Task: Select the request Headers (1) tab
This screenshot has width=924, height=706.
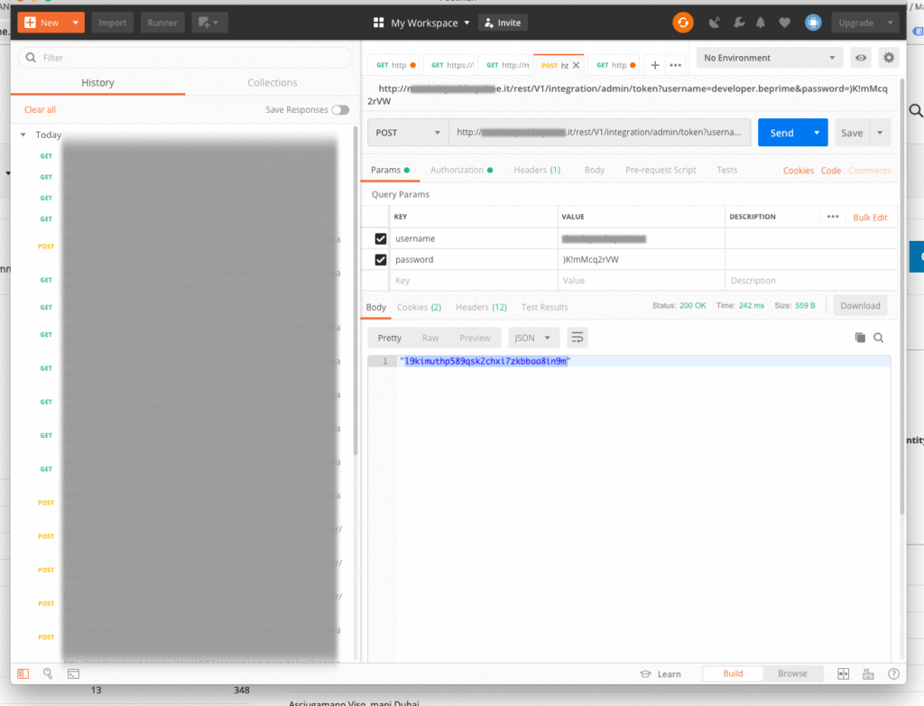Action: click(537, 170)
